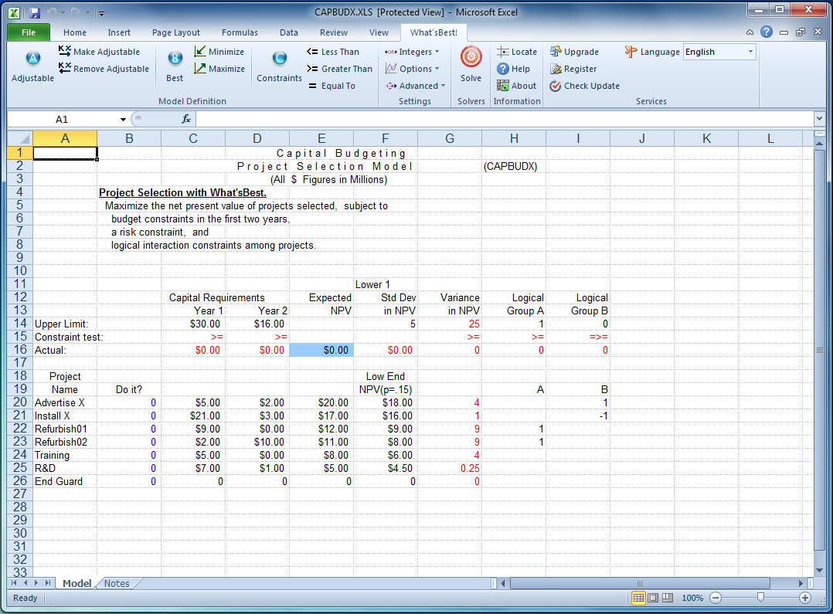Click the Excel Help question mark
Screen dimensions: 833x614
[766, 32]
